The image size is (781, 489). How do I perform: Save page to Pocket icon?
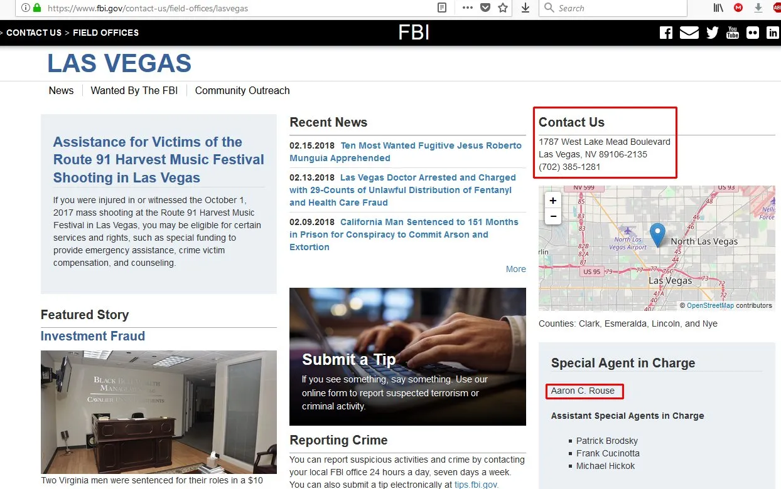click(x=485, y=8)
